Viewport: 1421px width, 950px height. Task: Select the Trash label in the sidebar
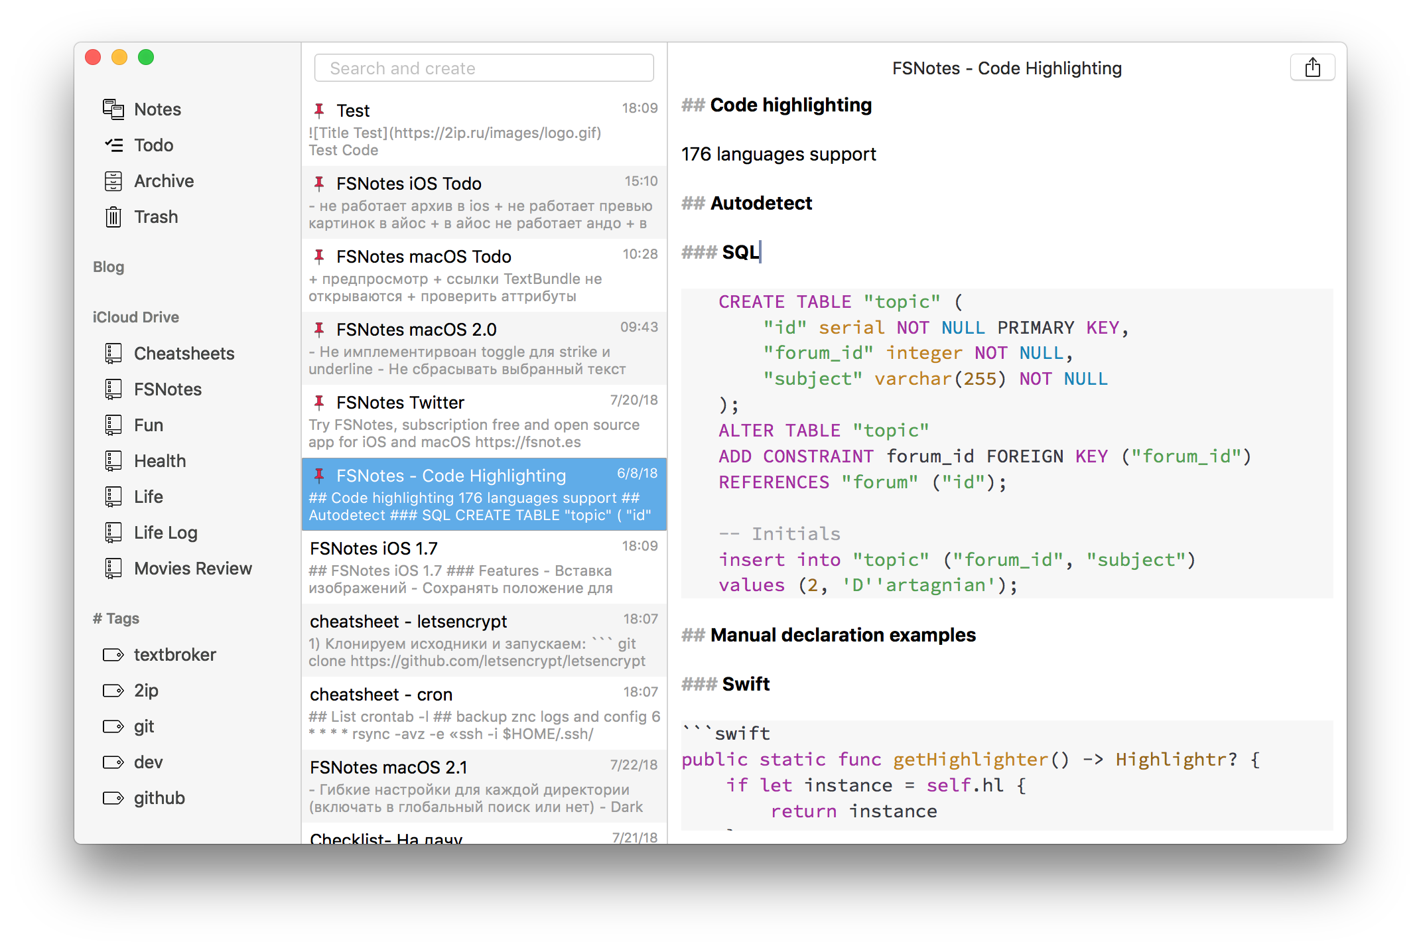tap(156, 217)
